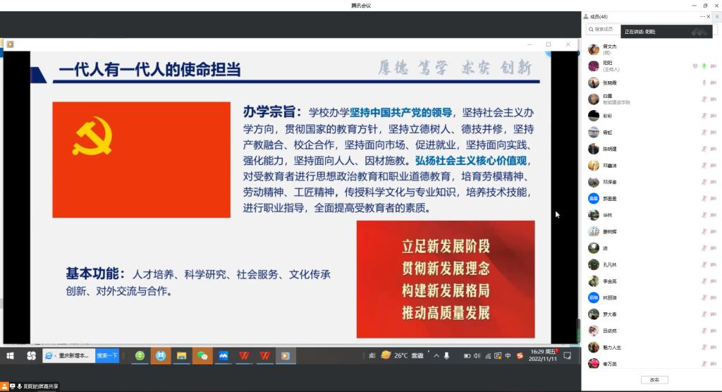Screen dimensions: 722x392
Task: Click 阳阳's screen sharing indicator icon
Action: coord(695,66)
